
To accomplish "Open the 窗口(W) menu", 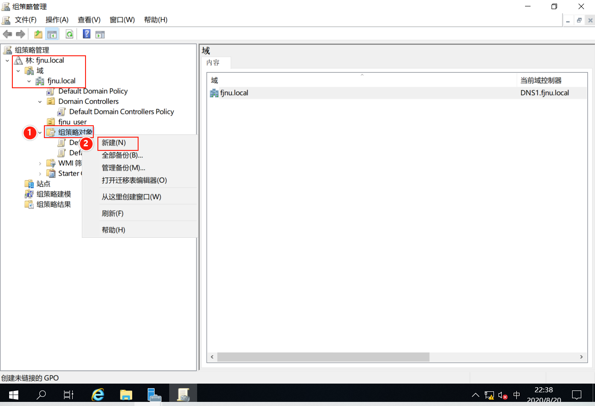I will coord(122,20).
